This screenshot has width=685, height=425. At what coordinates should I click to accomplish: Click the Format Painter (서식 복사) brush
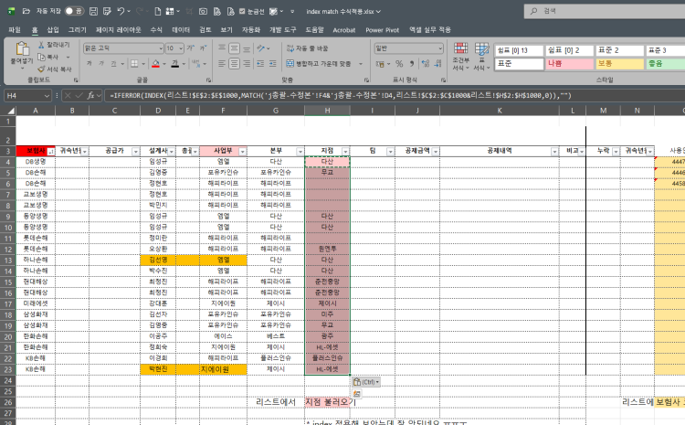[x=55, y=69]
